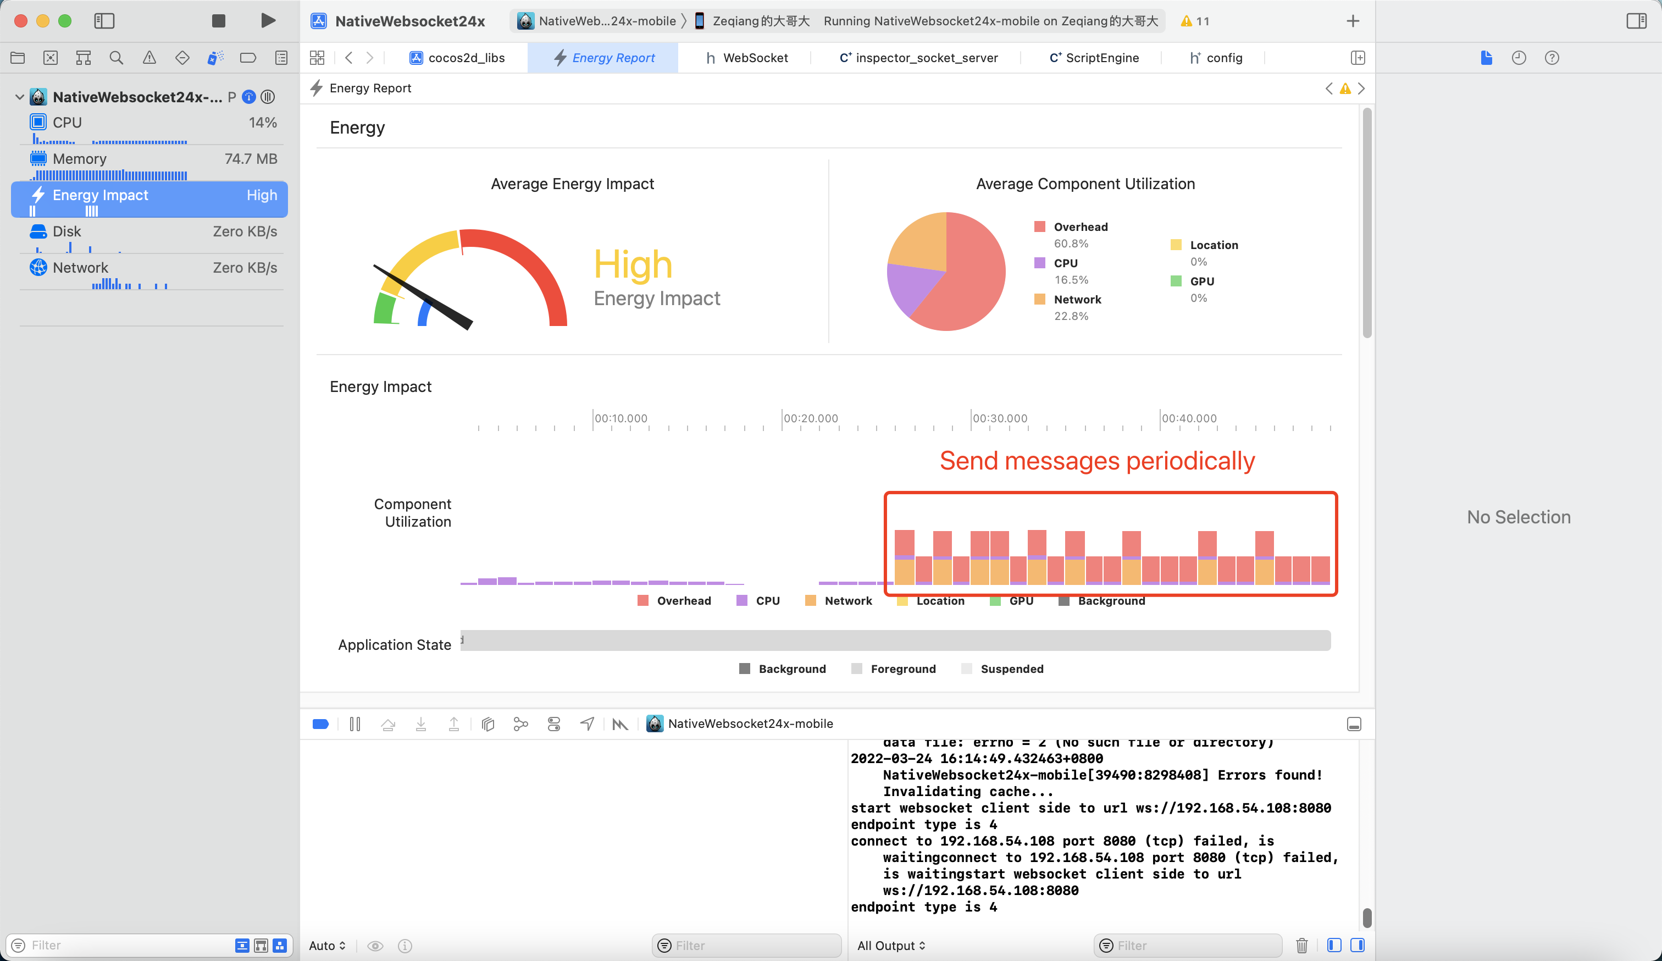Toggle the right inspector panel
This screenshot has width=1662, height=961.
point(1636,20)
